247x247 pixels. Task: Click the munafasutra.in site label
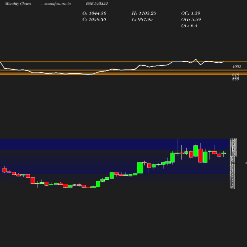[x=57, y=3]
